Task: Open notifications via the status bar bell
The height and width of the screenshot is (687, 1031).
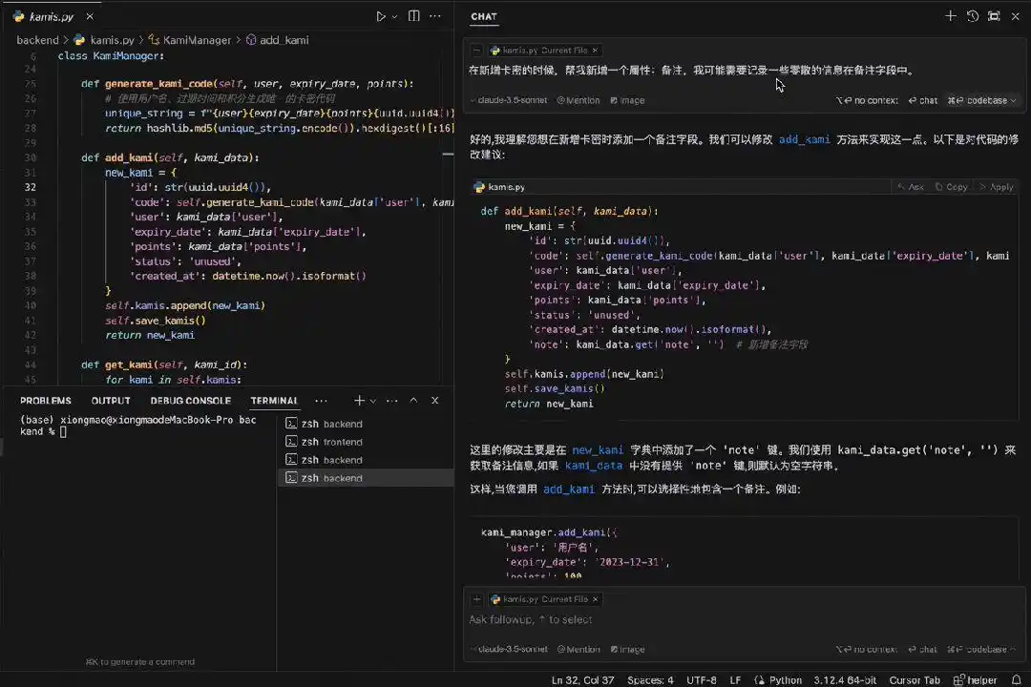Action: [x=1018, y=680]
